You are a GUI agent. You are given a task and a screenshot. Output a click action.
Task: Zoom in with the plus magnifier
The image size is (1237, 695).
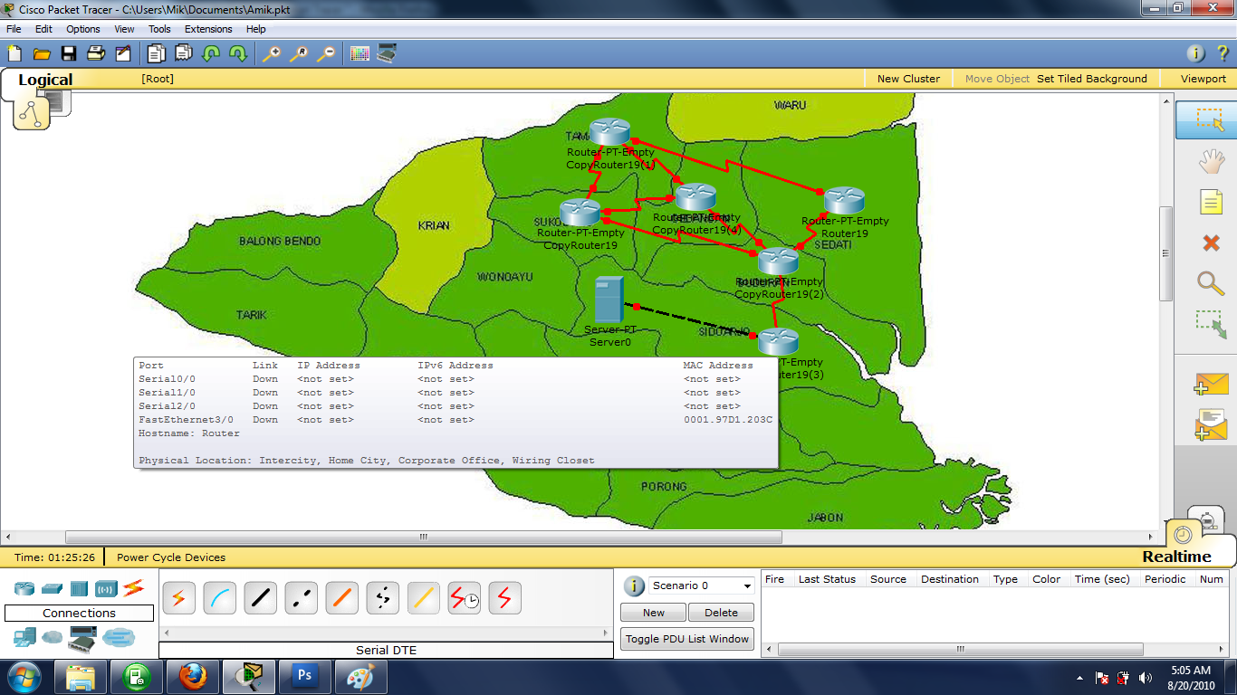[x=271, y=53]
